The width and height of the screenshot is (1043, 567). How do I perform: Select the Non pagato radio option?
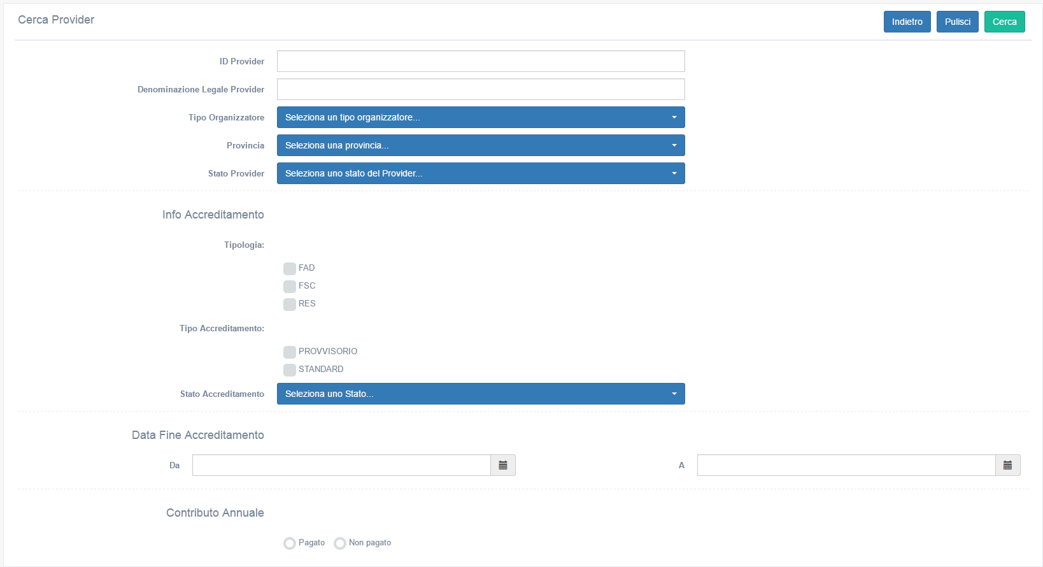tap(340, 543)
